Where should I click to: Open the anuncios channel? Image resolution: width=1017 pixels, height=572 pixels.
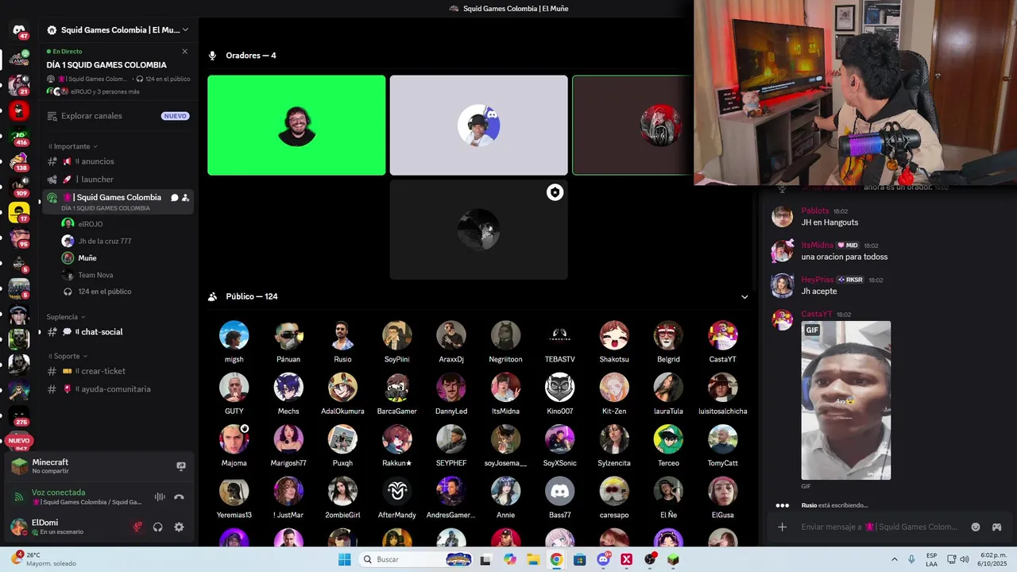pyautogui.click(x=118, y=161)
